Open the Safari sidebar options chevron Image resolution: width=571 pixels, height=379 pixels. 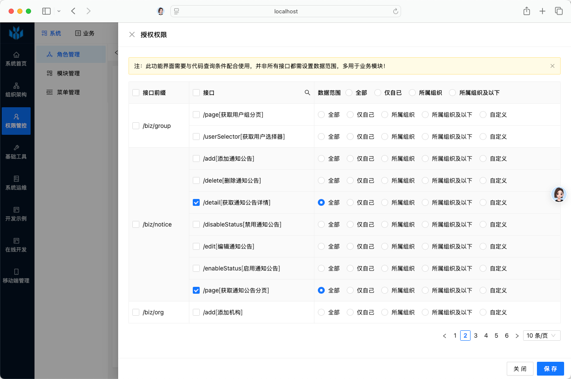pos(59,11)
